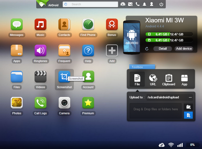Open the Bonus icon
Image resolution: width=202 pixels, height=149 pixels.
coord(112,24)
